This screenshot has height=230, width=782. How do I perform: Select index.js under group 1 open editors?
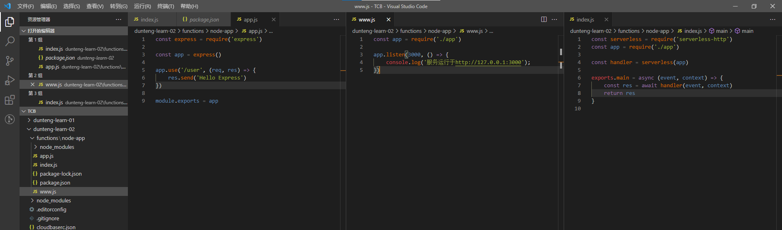74,49
